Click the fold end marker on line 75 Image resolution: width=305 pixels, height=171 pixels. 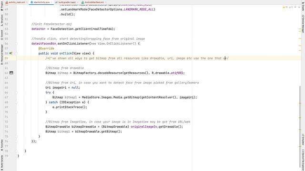[17, 136]
